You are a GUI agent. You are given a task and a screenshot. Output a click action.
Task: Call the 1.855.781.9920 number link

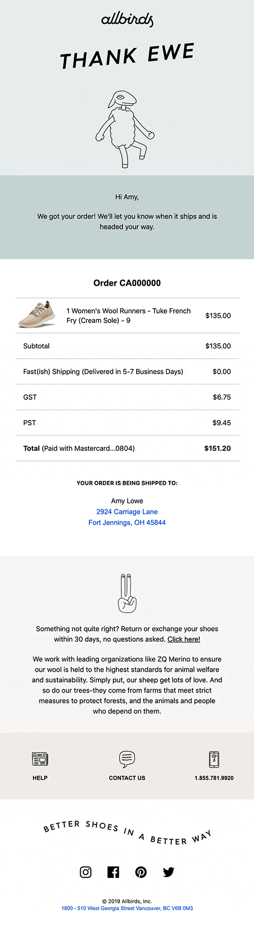click(x=214, y=778)
